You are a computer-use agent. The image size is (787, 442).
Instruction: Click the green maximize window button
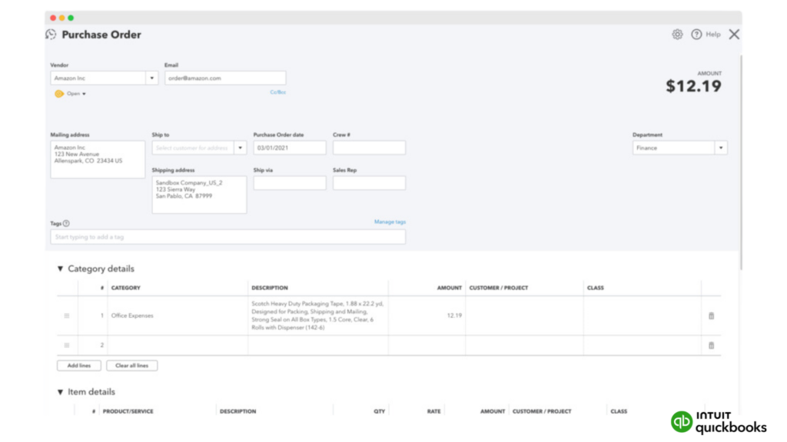tap(71, 18)
